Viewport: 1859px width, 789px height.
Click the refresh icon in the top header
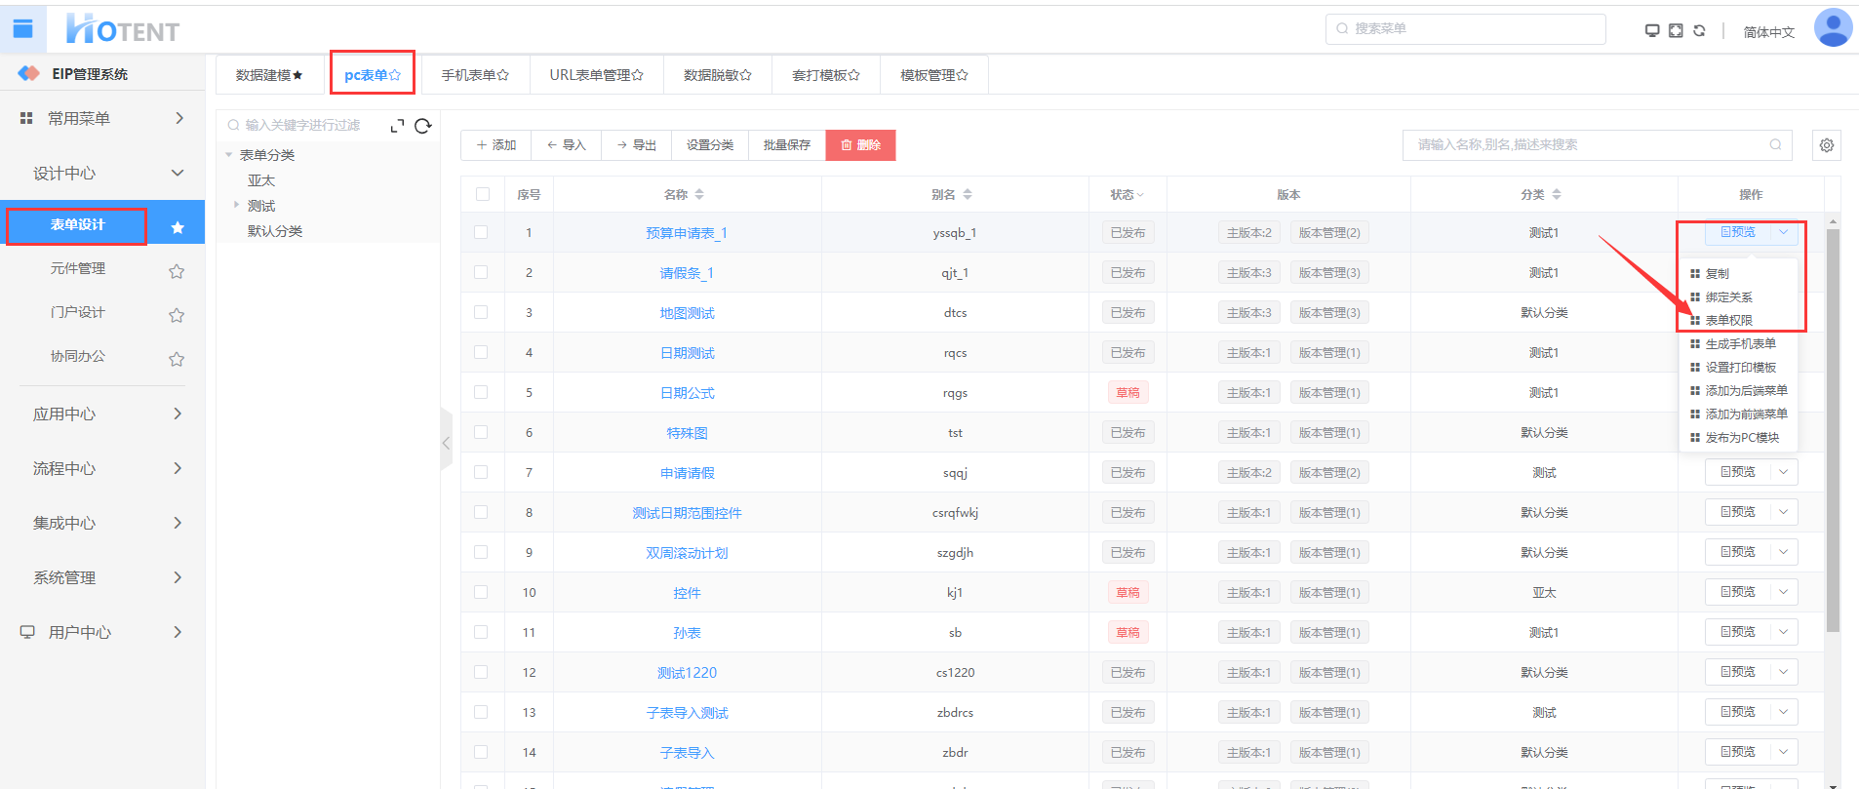tap(1699, 30)
